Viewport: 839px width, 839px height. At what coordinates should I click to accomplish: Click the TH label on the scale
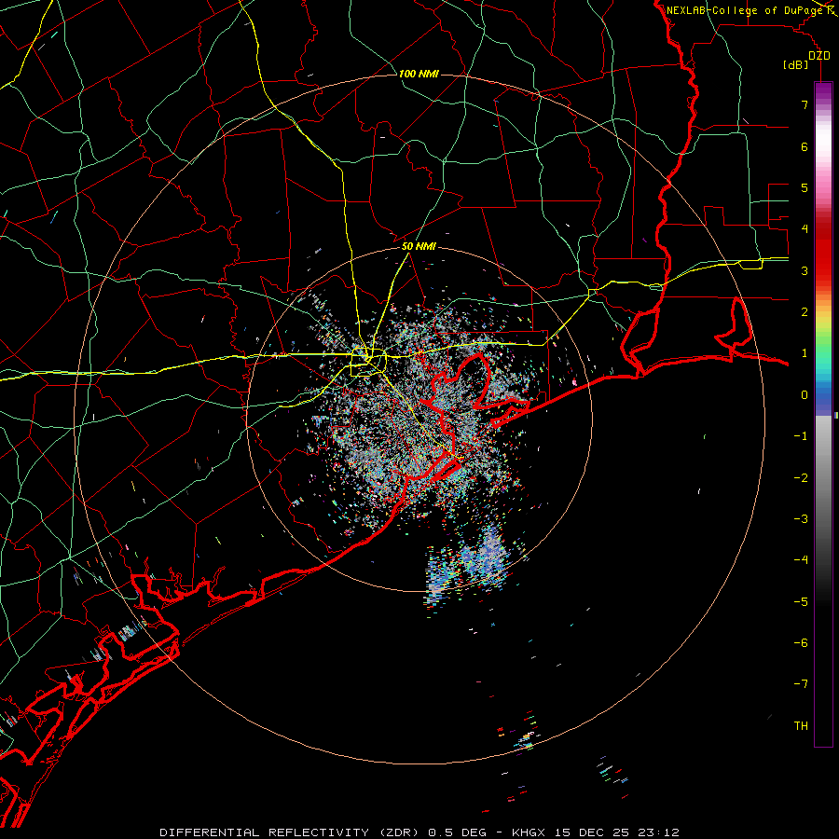click(801, 726)
